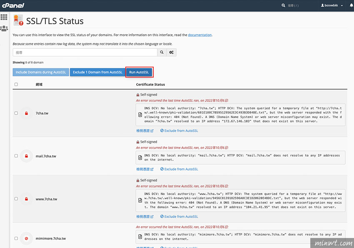354x248 pixels.
Task: Toggle the select-all domains checkbox
Action: tap(16, 84)
